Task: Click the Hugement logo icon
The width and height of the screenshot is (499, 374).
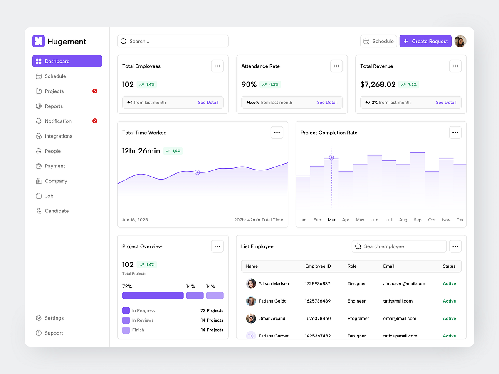Action: pyautogui.click(x=38, y=41)
